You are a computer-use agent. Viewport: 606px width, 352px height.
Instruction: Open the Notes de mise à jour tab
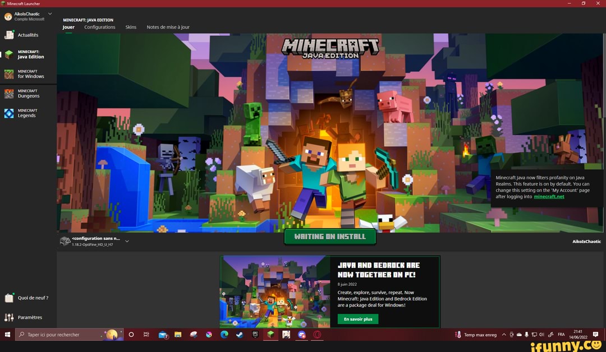167,27
